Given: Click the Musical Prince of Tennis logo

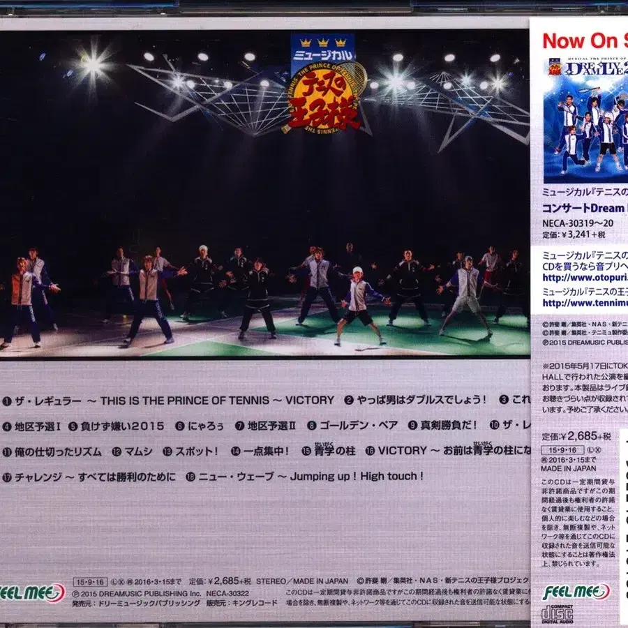Looking at the screenshot, I should click(x=324, y=83).
